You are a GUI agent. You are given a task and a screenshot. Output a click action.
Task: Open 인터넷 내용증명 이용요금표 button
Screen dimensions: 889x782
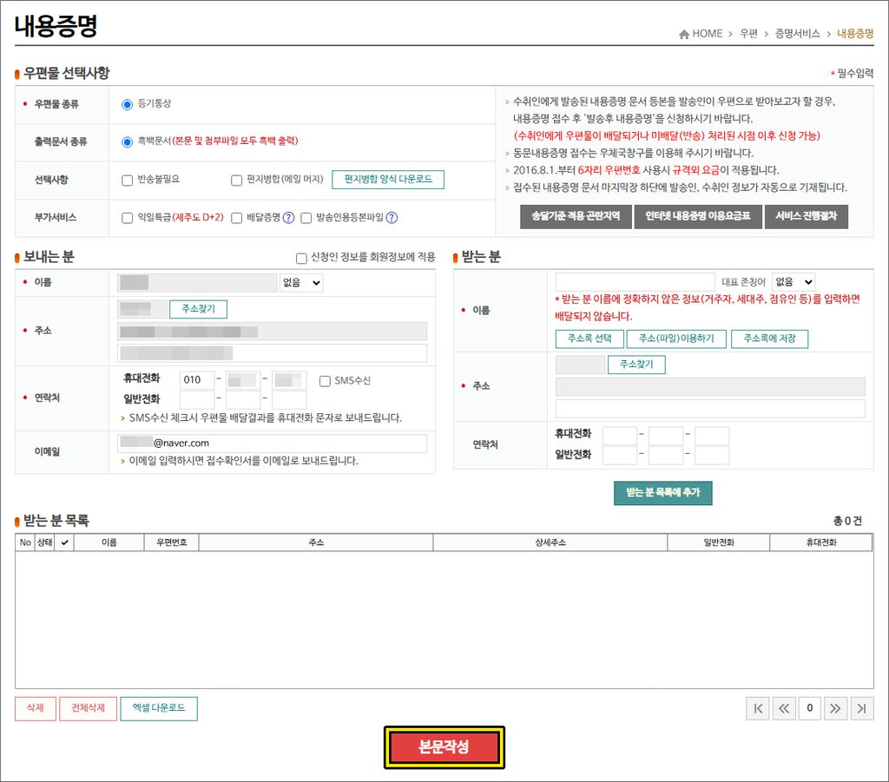click(697, 216)
